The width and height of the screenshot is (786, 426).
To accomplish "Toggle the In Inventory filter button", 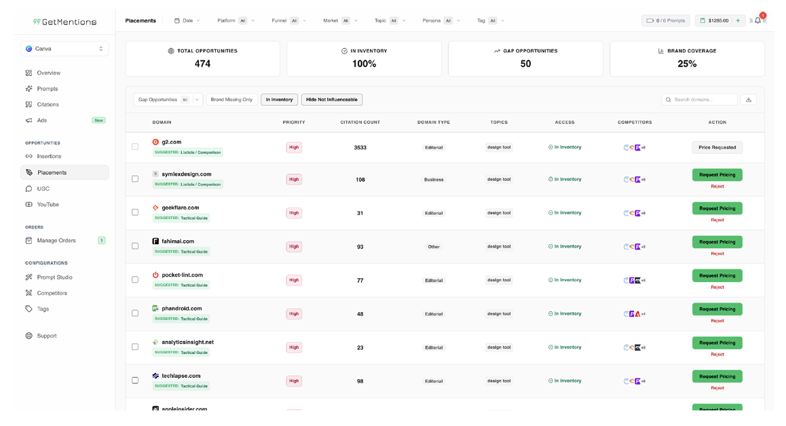I will (279, 100).
